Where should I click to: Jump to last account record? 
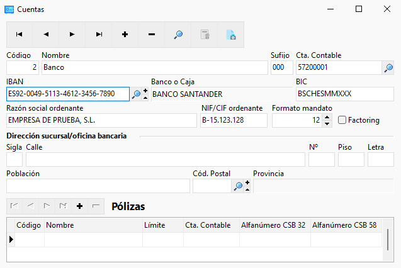point(99,35)
